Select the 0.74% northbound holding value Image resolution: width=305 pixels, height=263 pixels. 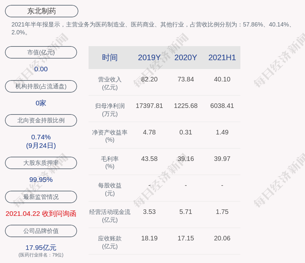coord(41,137)
